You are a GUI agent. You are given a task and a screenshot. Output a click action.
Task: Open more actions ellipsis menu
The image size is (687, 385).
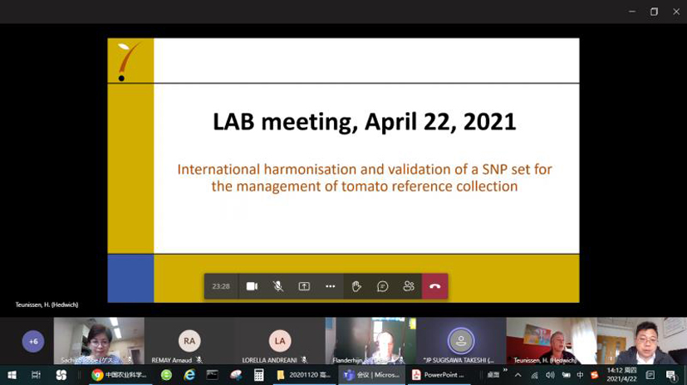[330, 286]
